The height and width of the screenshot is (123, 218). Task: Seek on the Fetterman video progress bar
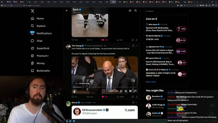tap(105, 87)
